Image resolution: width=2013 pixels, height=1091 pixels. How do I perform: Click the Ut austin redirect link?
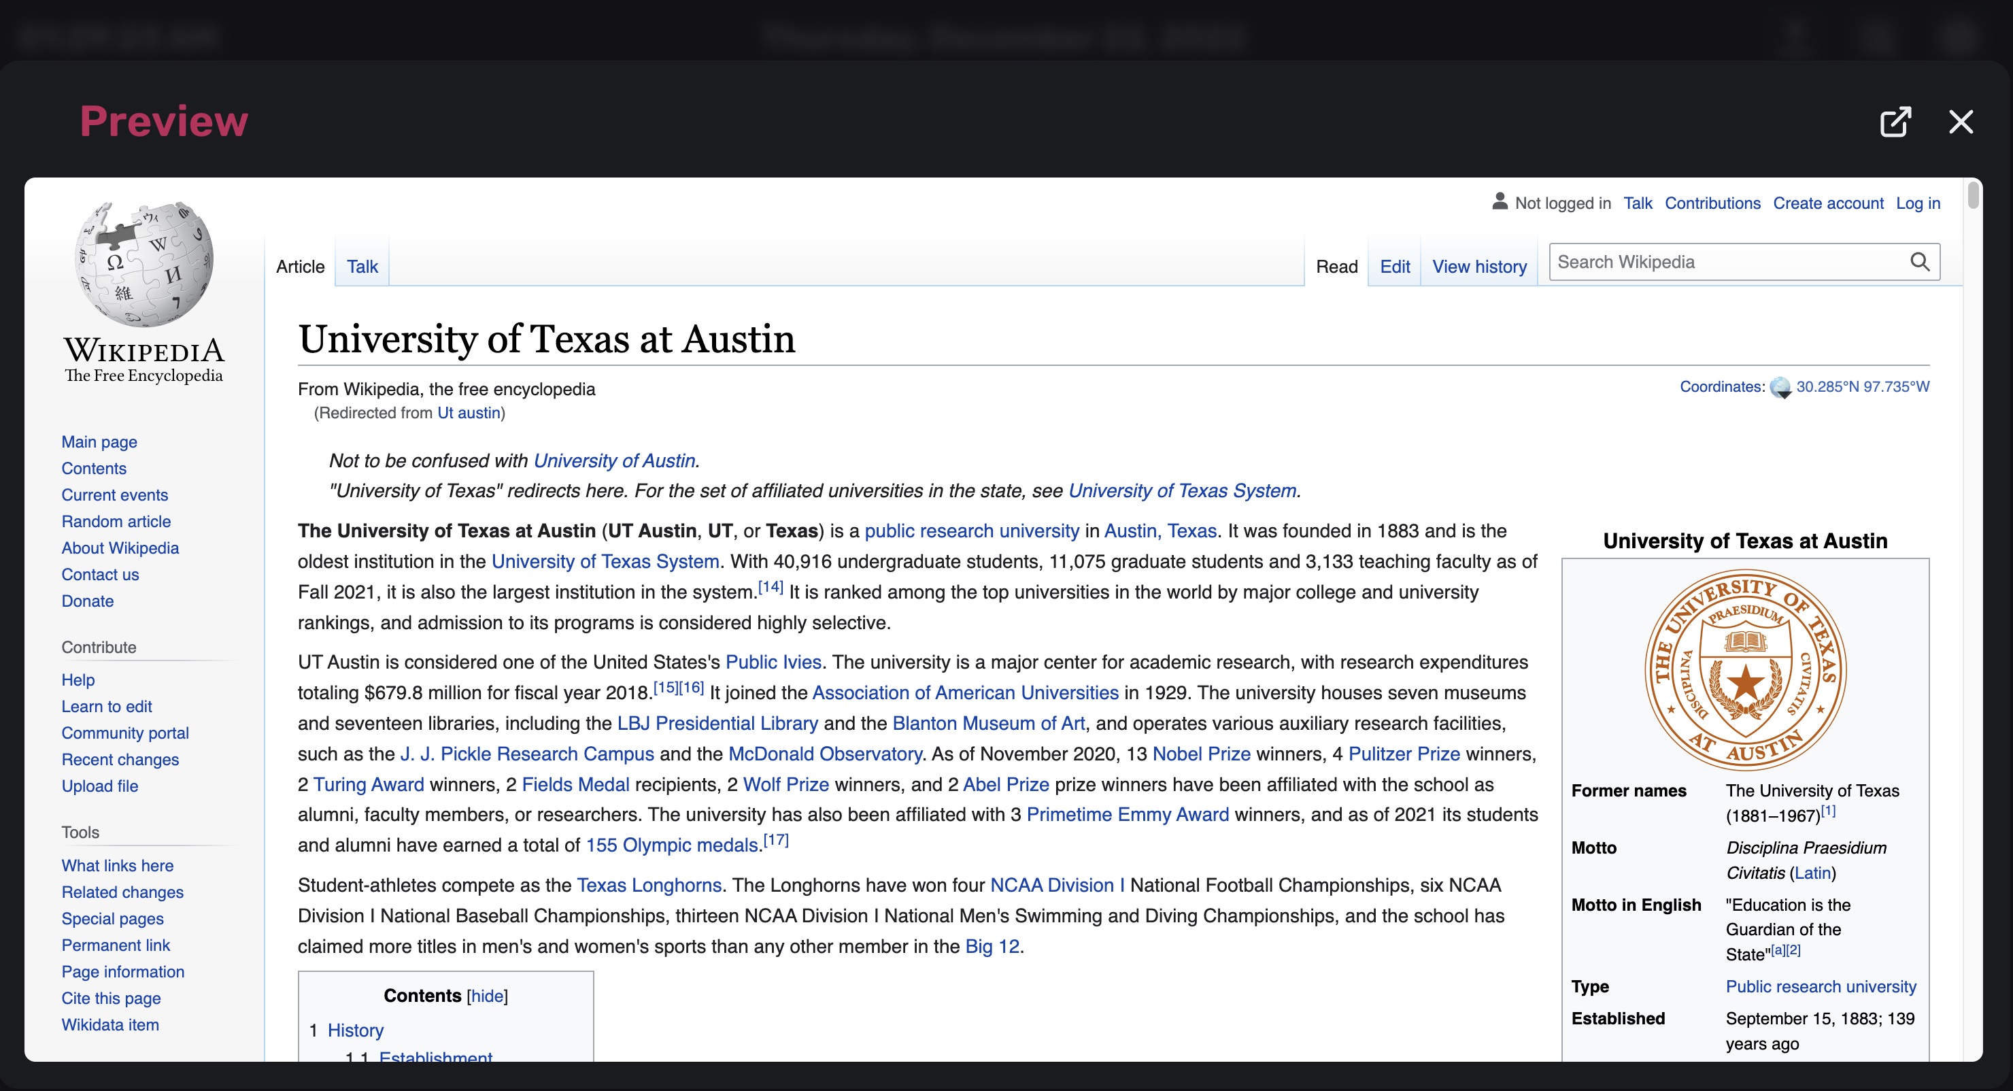pos(468,413)
